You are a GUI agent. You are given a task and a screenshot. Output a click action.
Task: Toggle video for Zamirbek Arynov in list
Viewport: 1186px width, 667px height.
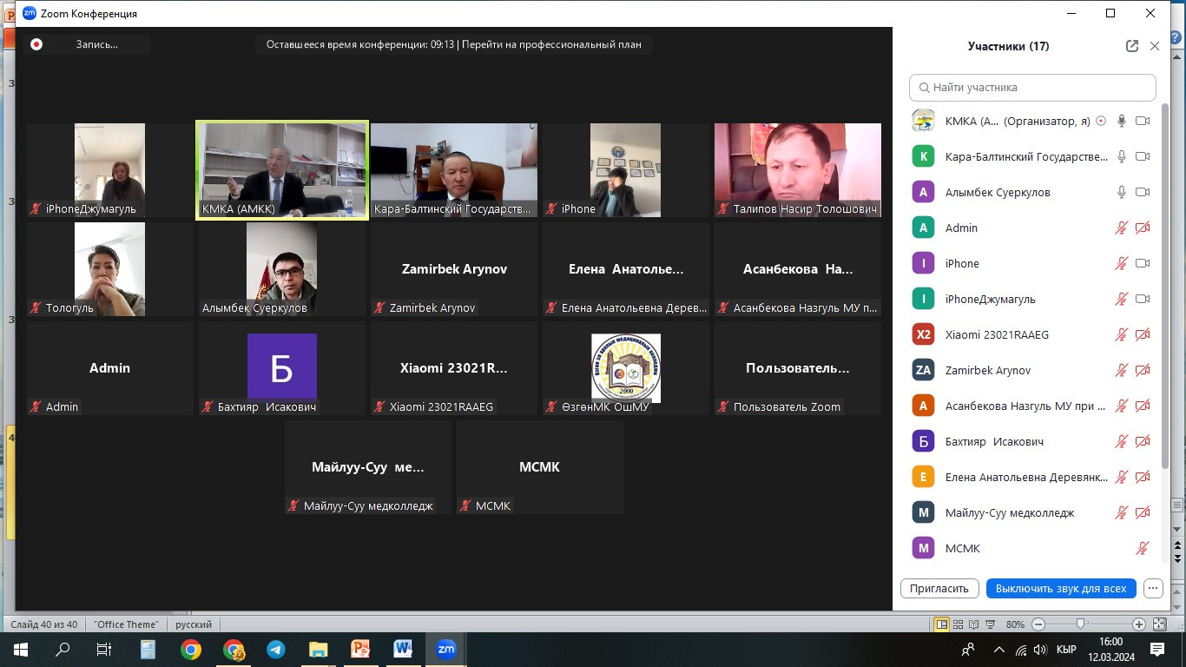(1143, 370)
